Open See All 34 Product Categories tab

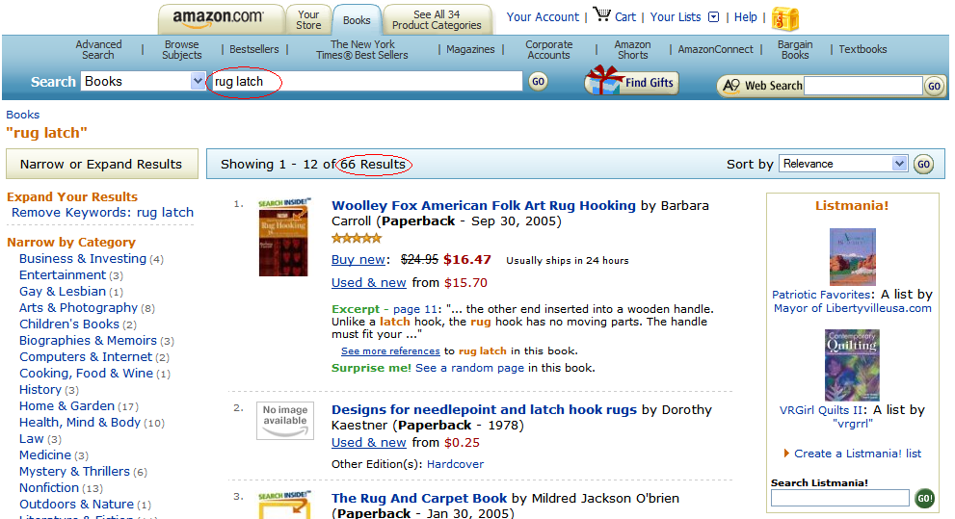click(x=438, y=19)
